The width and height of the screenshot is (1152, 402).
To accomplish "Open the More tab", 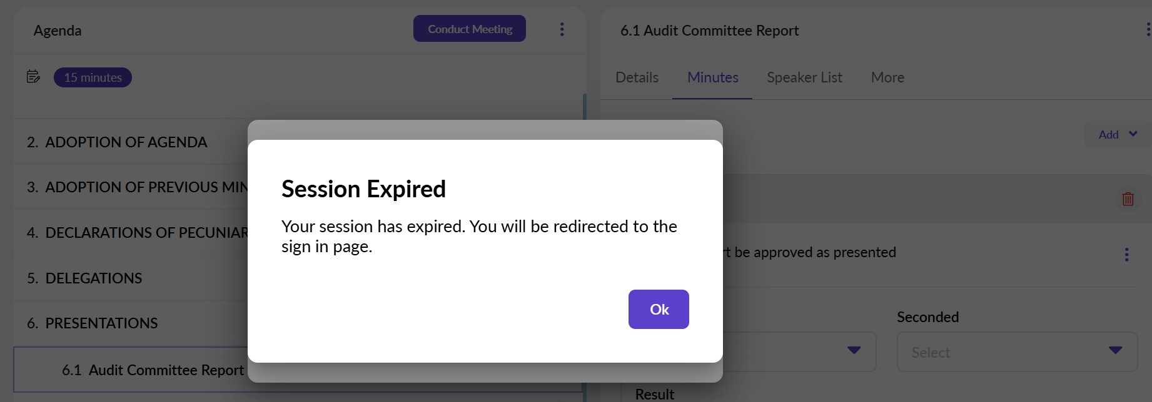I will pos(887,77).
